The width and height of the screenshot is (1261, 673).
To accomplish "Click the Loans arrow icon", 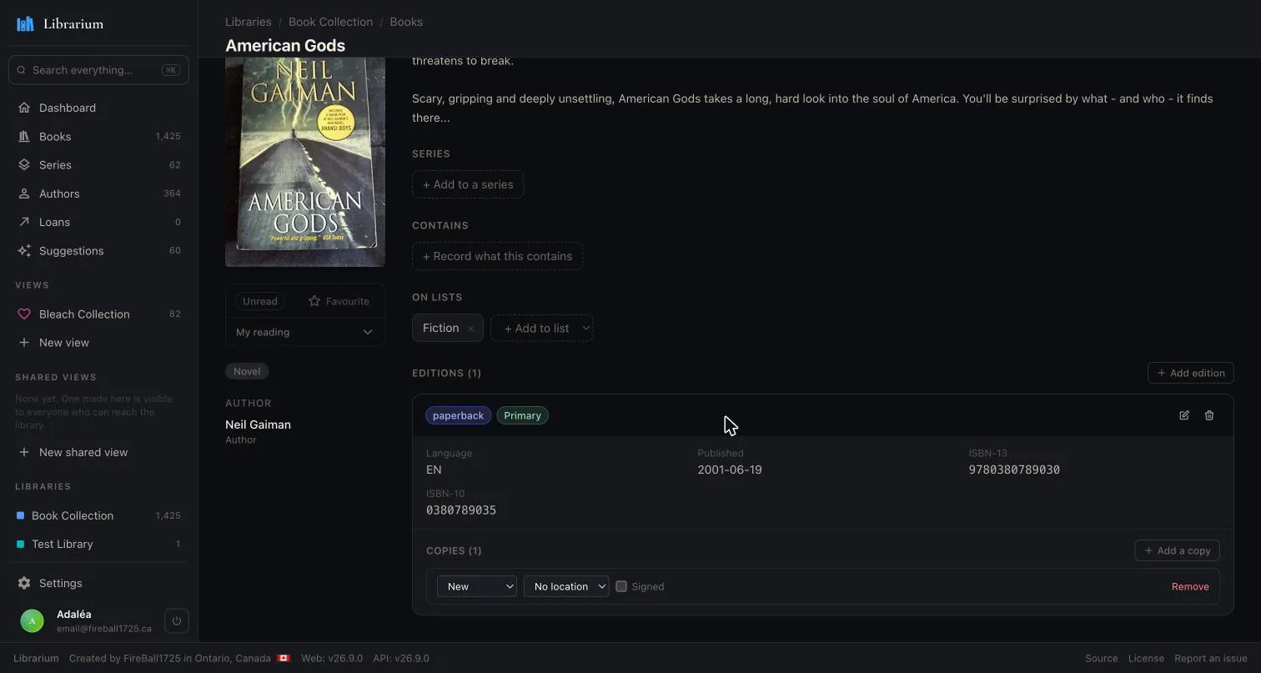I will click(24, 222).
